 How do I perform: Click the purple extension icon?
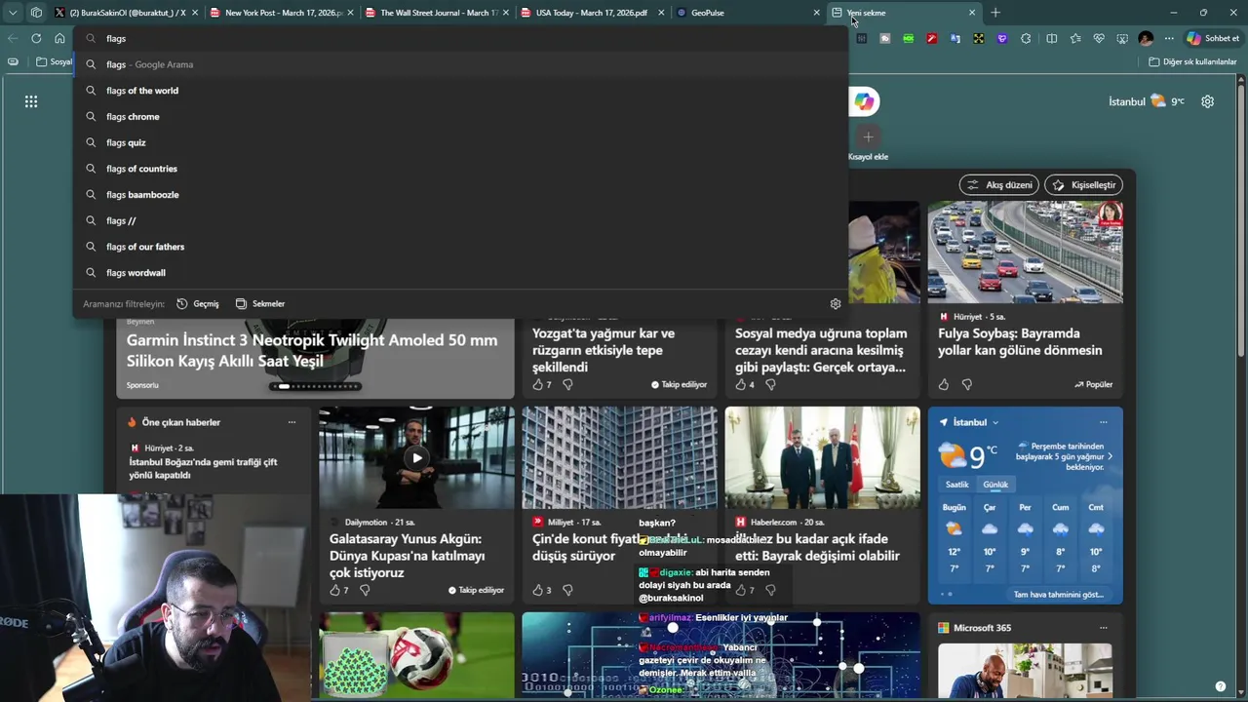pos(1002,38)
